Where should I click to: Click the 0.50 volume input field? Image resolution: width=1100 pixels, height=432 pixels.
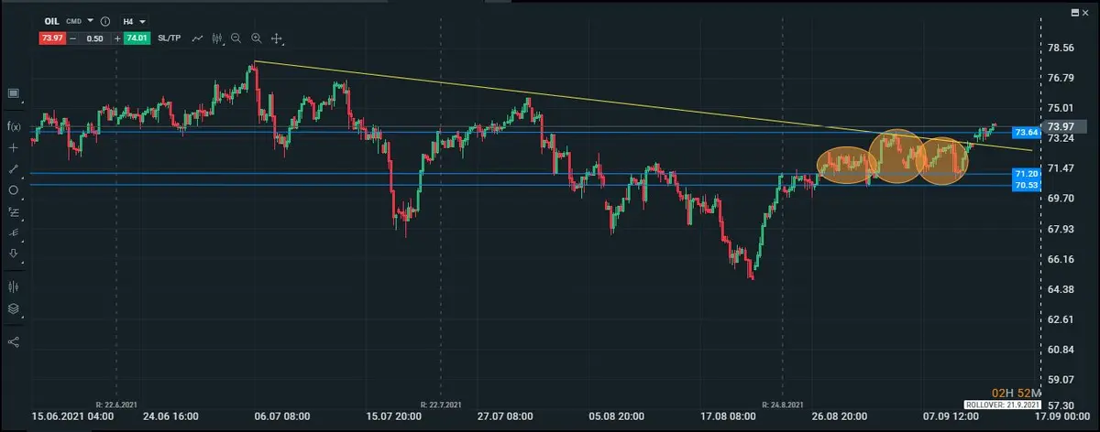coord(93,38)
